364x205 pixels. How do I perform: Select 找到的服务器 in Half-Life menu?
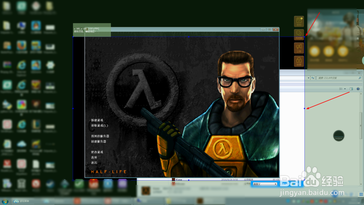pos(100,136)
